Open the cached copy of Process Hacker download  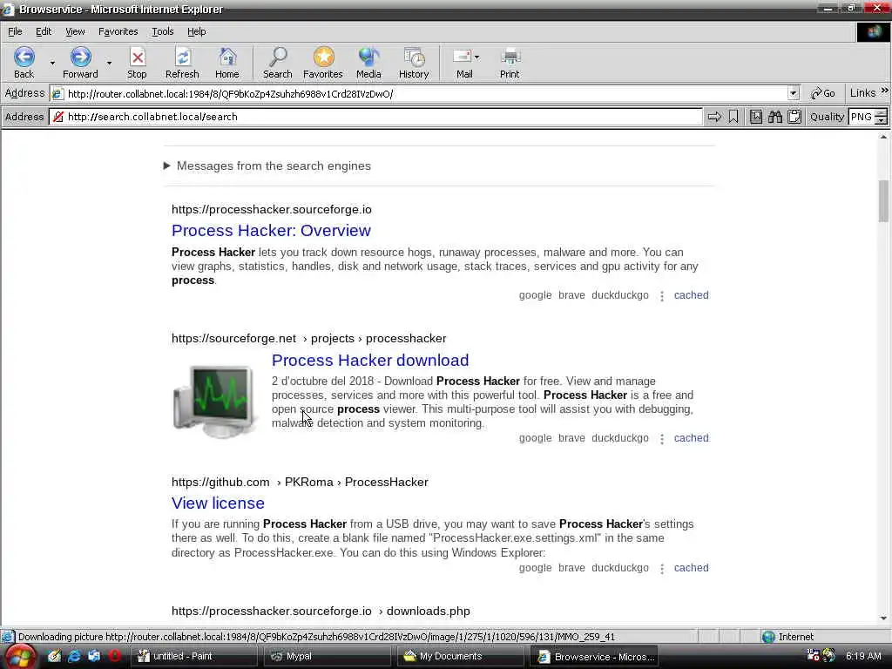[691, 438]
